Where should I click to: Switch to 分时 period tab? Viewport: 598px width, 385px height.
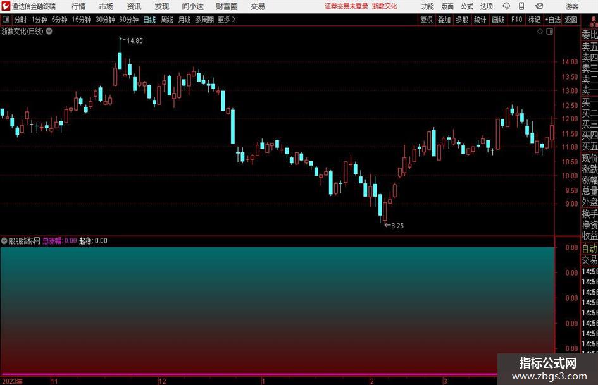[20, 20]
